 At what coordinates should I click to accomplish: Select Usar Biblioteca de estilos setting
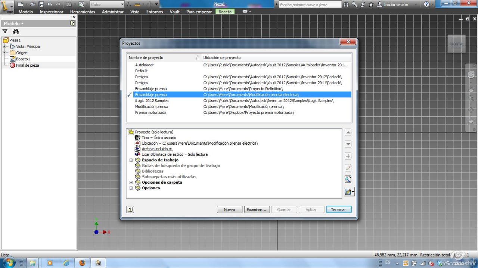(x=174, y=154)
